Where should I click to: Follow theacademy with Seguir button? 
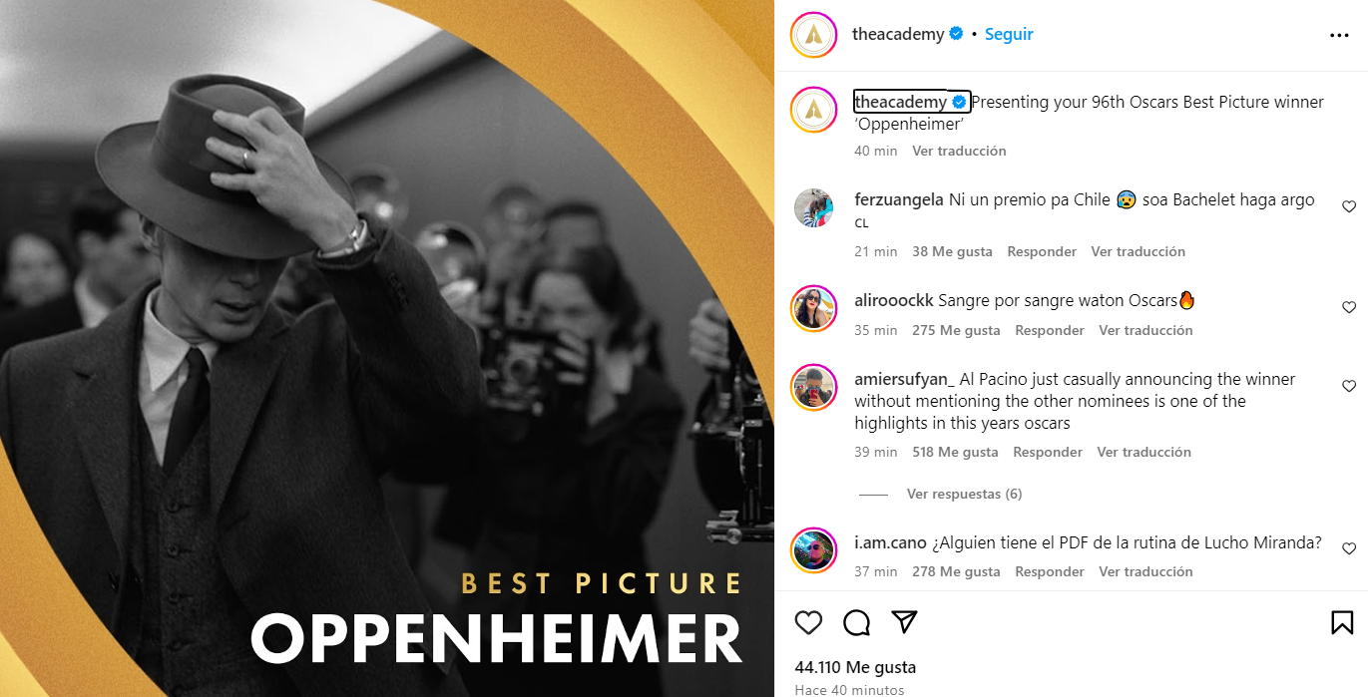[1009, 34]
